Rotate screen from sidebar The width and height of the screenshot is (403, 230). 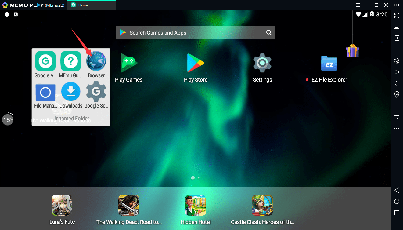[397, 117]
